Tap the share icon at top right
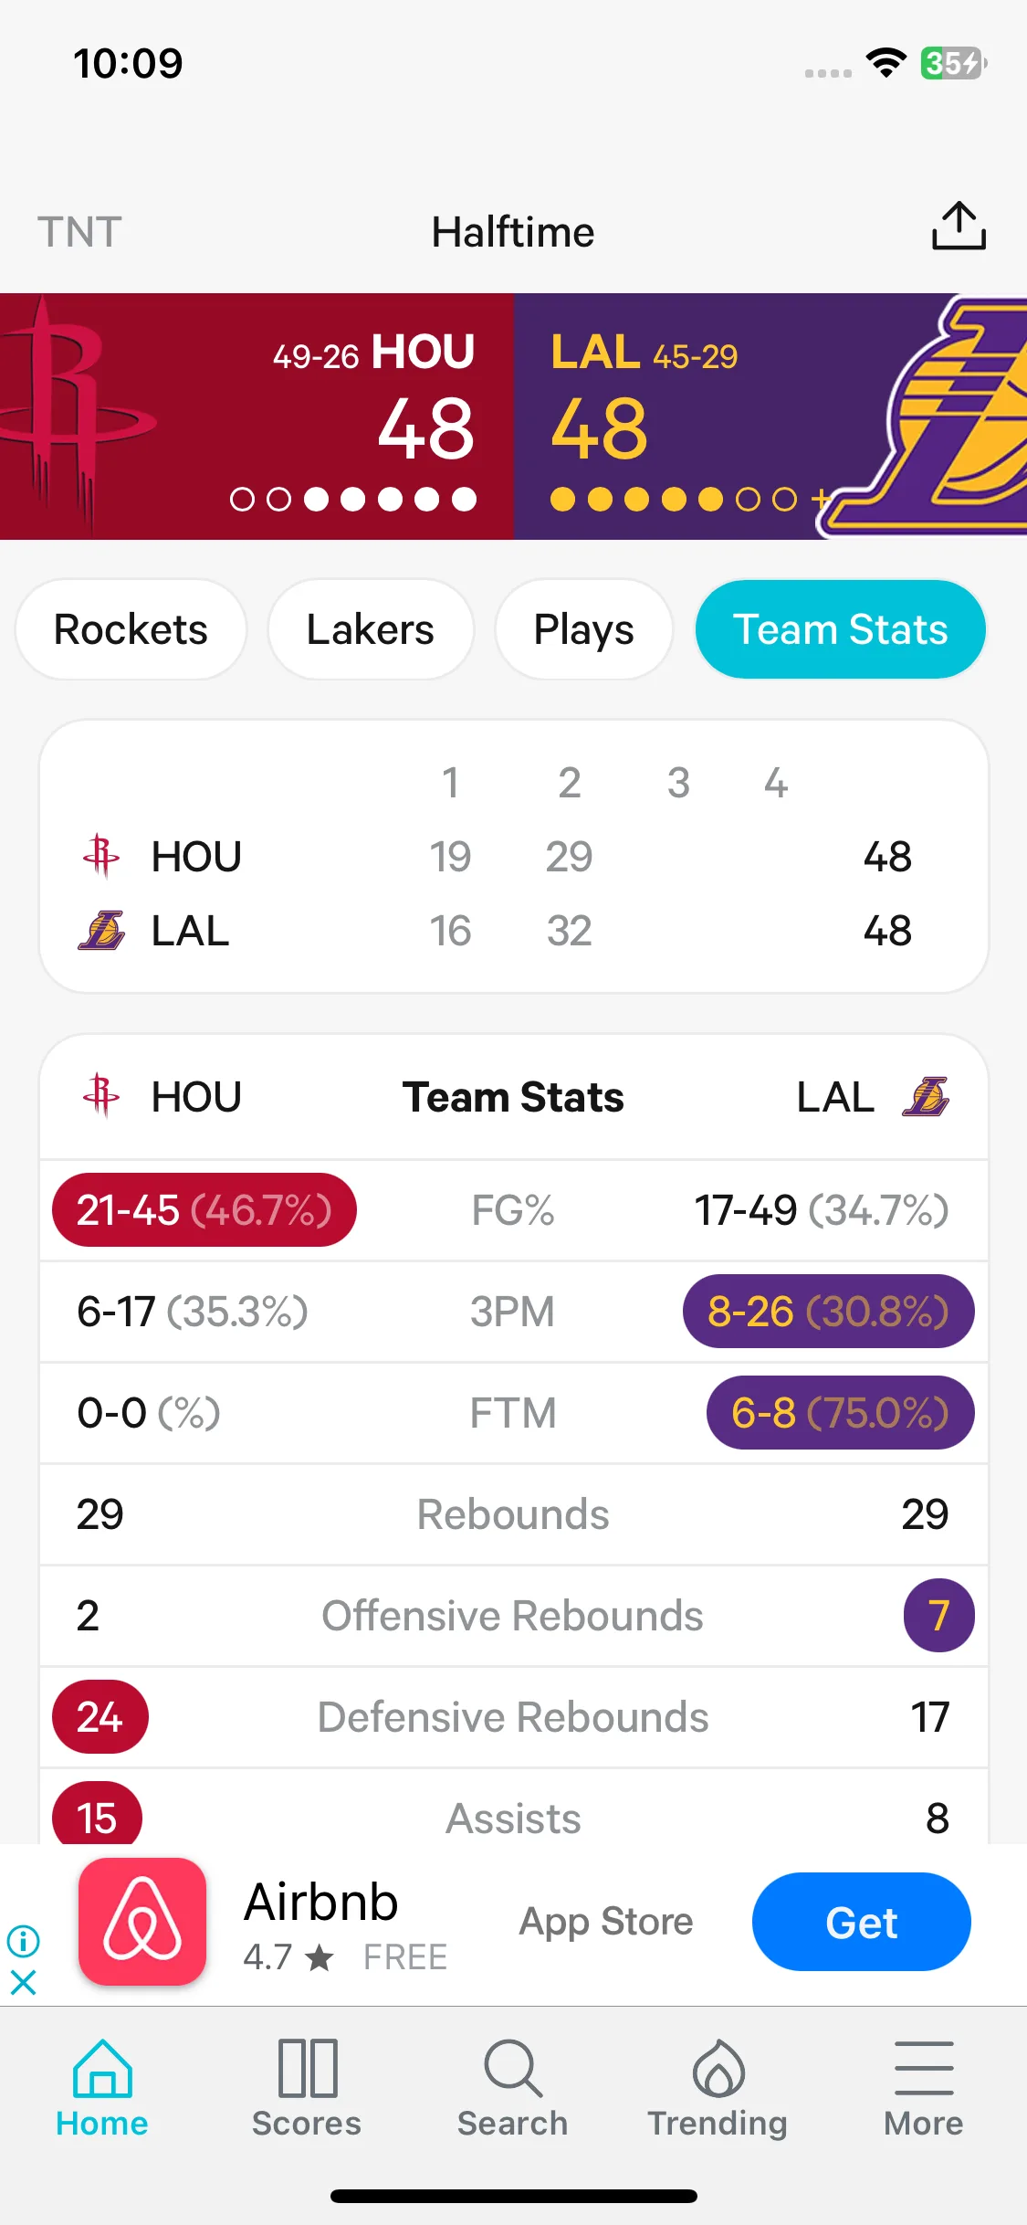The image size is (1027, 2225). click(959, 227)
